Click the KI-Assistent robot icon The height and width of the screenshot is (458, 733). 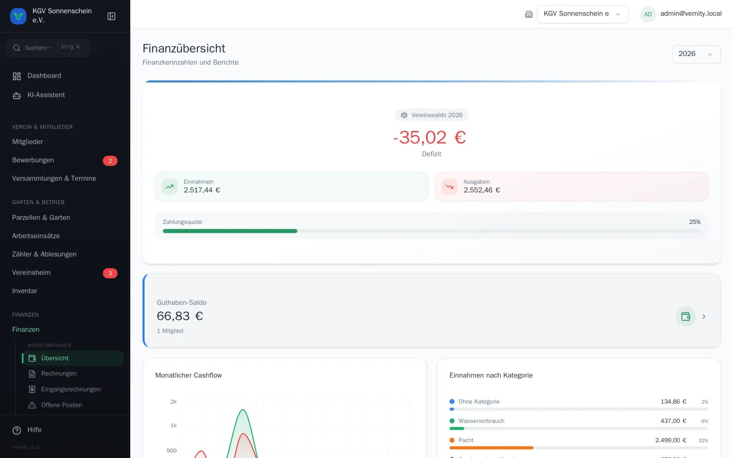(x=17, y=95)
